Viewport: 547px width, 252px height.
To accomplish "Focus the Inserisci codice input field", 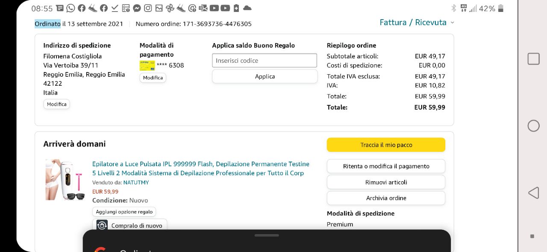I will [x=265, y=61].
